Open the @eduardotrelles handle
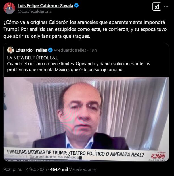The height and width of the screenshot is (176, 174). pyautogui.click(x=70, y=50)
